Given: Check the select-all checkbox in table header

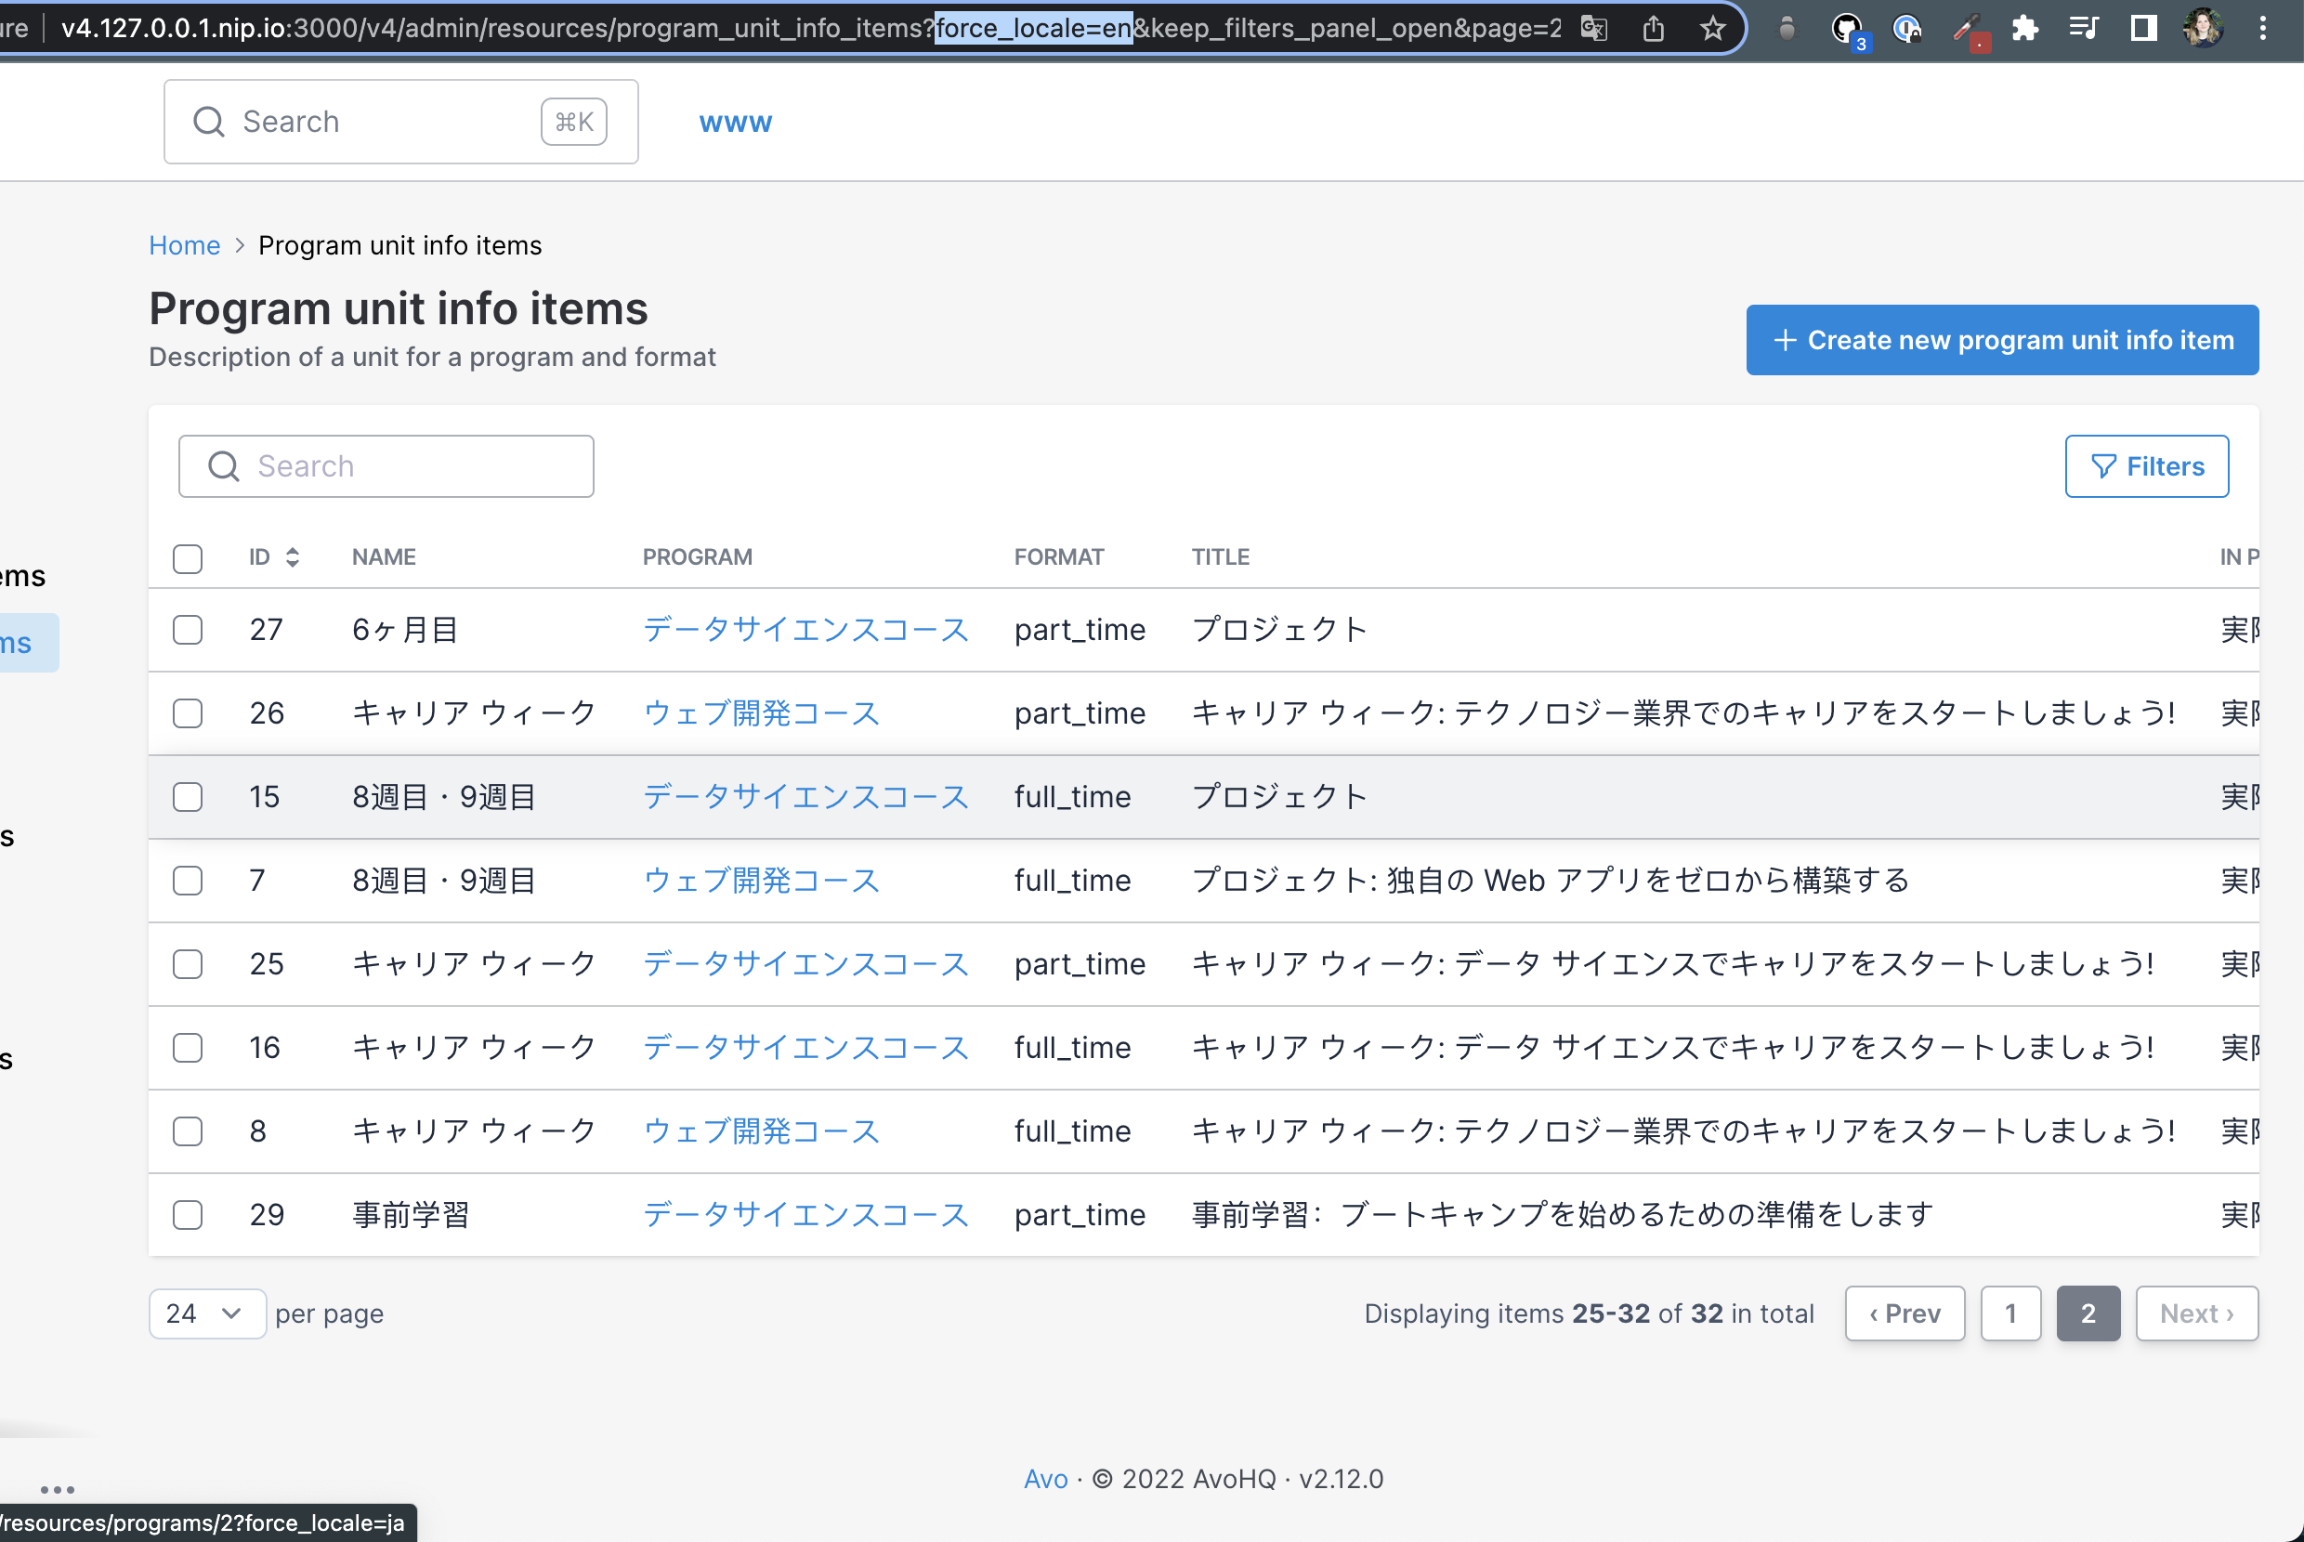Looking at the screenshot, I should [188, 558].
